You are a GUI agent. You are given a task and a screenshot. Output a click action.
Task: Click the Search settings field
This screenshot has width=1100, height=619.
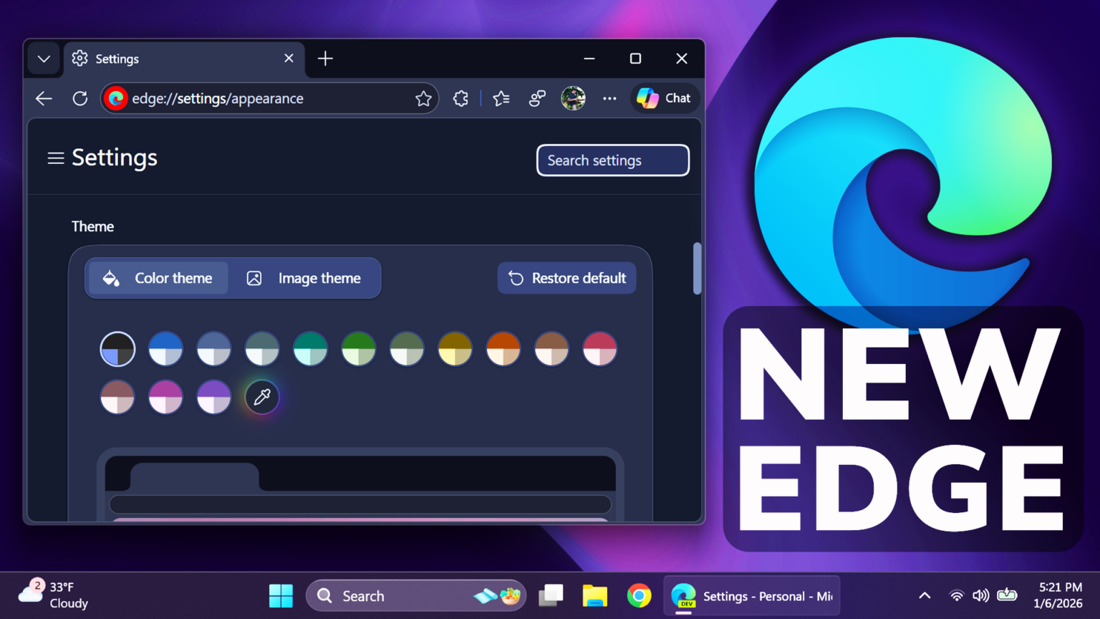click(612, 160)
